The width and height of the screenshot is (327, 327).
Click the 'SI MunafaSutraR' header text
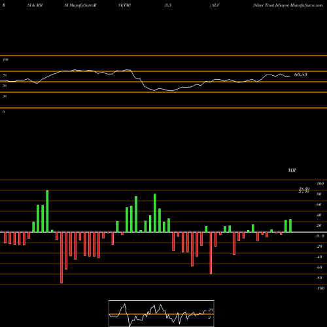point(80,5)
